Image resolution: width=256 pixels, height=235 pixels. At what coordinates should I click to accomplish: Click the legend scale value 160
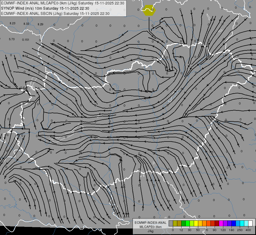click(231, 230)
